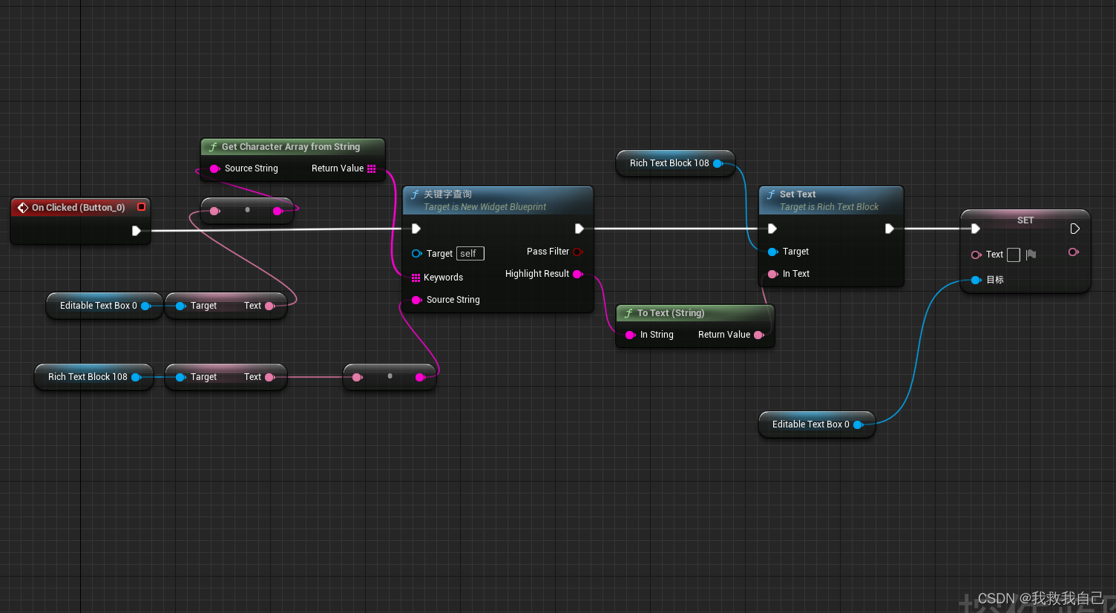Viewport: 1116px width, 613px height.
Task: Click the input exec pin of SET node
Action: (976, 229)
